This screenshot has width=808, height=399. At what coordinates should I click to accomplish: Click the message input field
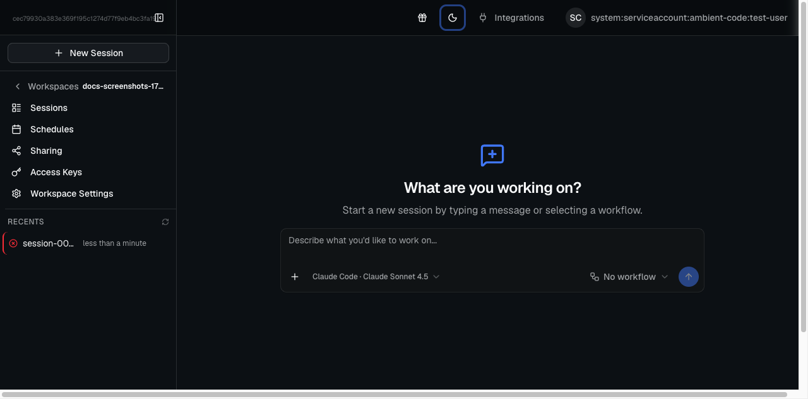point(492,240)
